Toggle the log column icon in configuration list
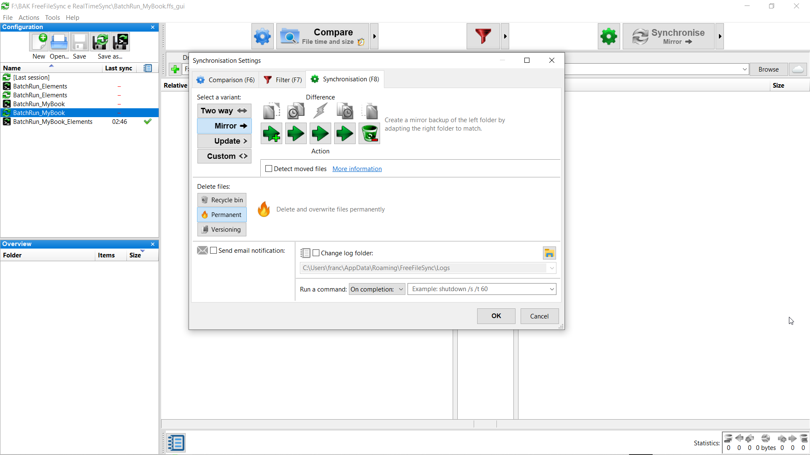Image resolution: width=810 pixels, height=455 pixels. pos(148,68)
